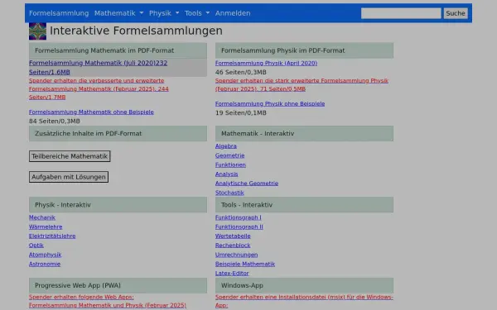Click the Aufgaben mit Lösungen button

pyautogui.click(x=69, y=177)
